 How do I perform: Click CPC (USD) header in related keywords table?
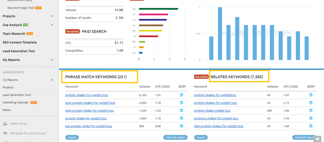point(290,87)
